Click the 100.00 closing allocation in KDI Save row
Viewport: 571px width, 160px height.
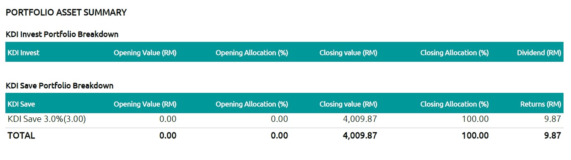coord(475,119)
